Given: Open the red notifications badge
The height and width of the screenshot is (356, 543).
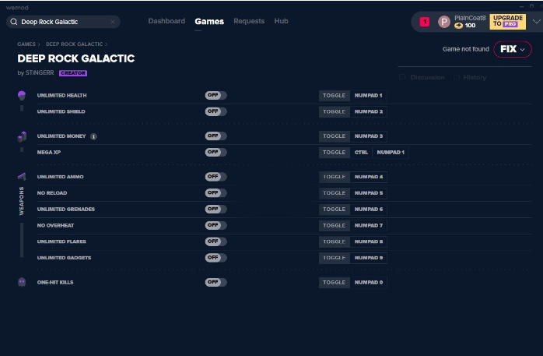Looking at the screenshot, I should coord(425,22).
